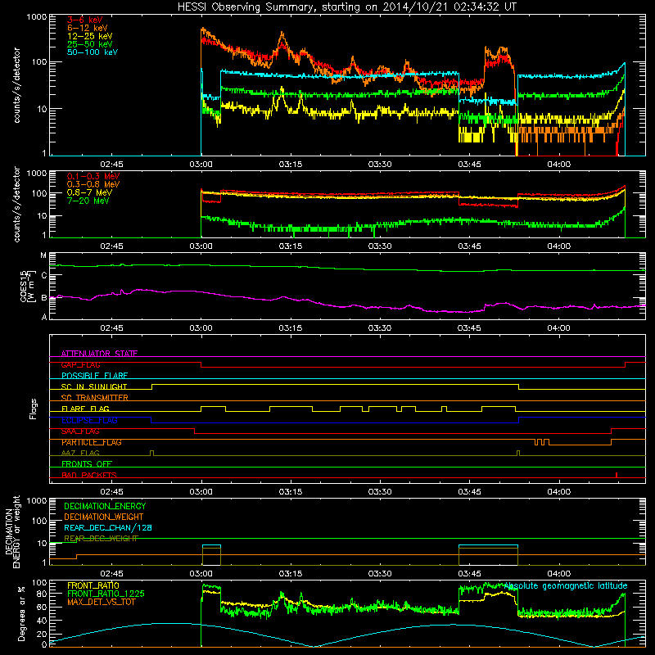This screenshot has width=655, height=655.
Task: Click the M level on GOES15 axis
Action: 43,255
